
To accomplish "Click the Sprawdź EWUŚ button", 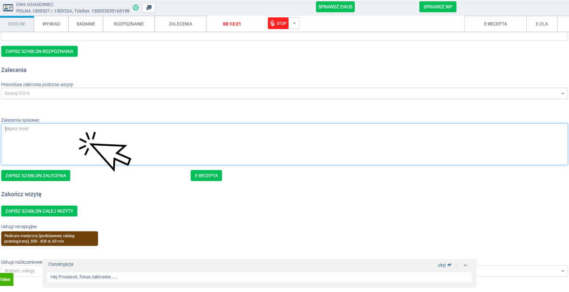I will point(335,7).
